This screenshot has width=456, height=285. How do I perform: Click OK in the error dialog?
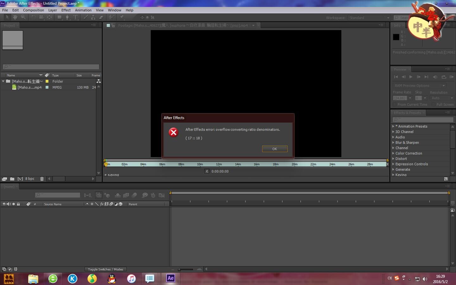tap(275, 149)
